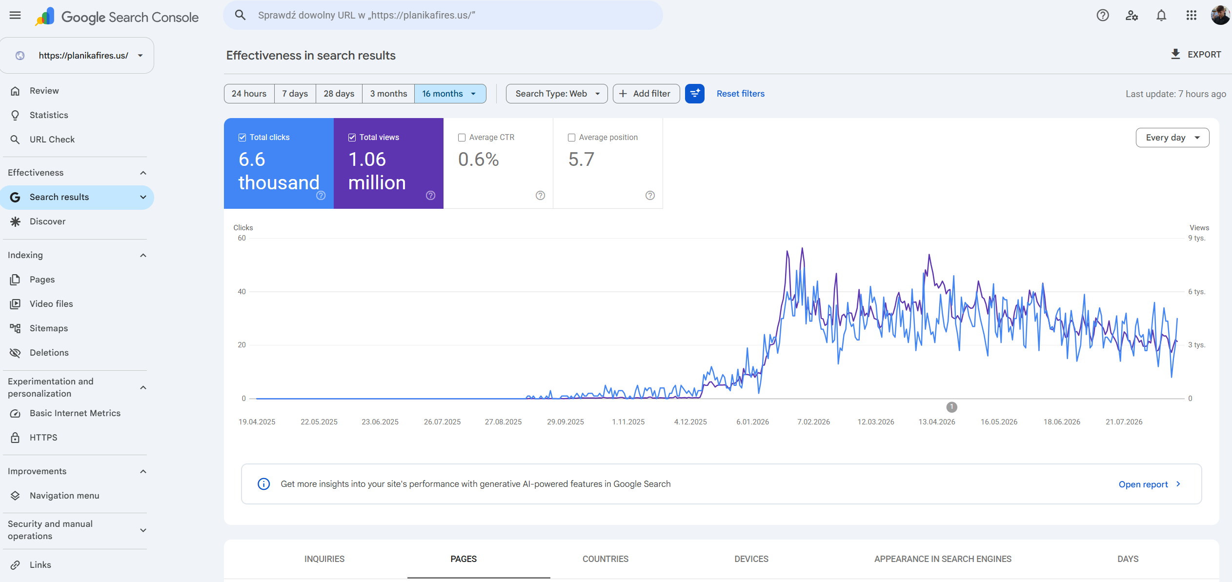Open the notifications bell

[x=1161, y=16]
